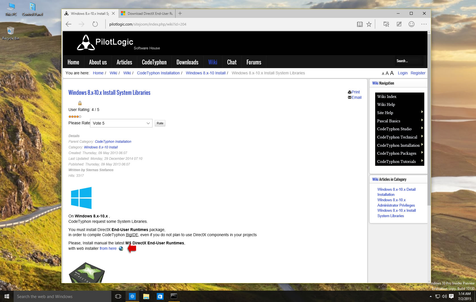This screenshot has width=476, height=302.
Task: Click the page vertical scrollbar
Action: [x=429, y=142]
